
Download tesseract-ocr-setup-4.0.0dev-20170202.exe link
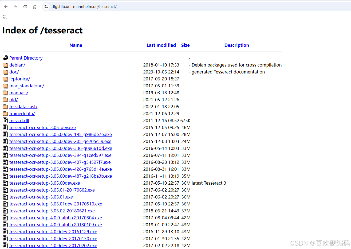[x=53, y=246]
